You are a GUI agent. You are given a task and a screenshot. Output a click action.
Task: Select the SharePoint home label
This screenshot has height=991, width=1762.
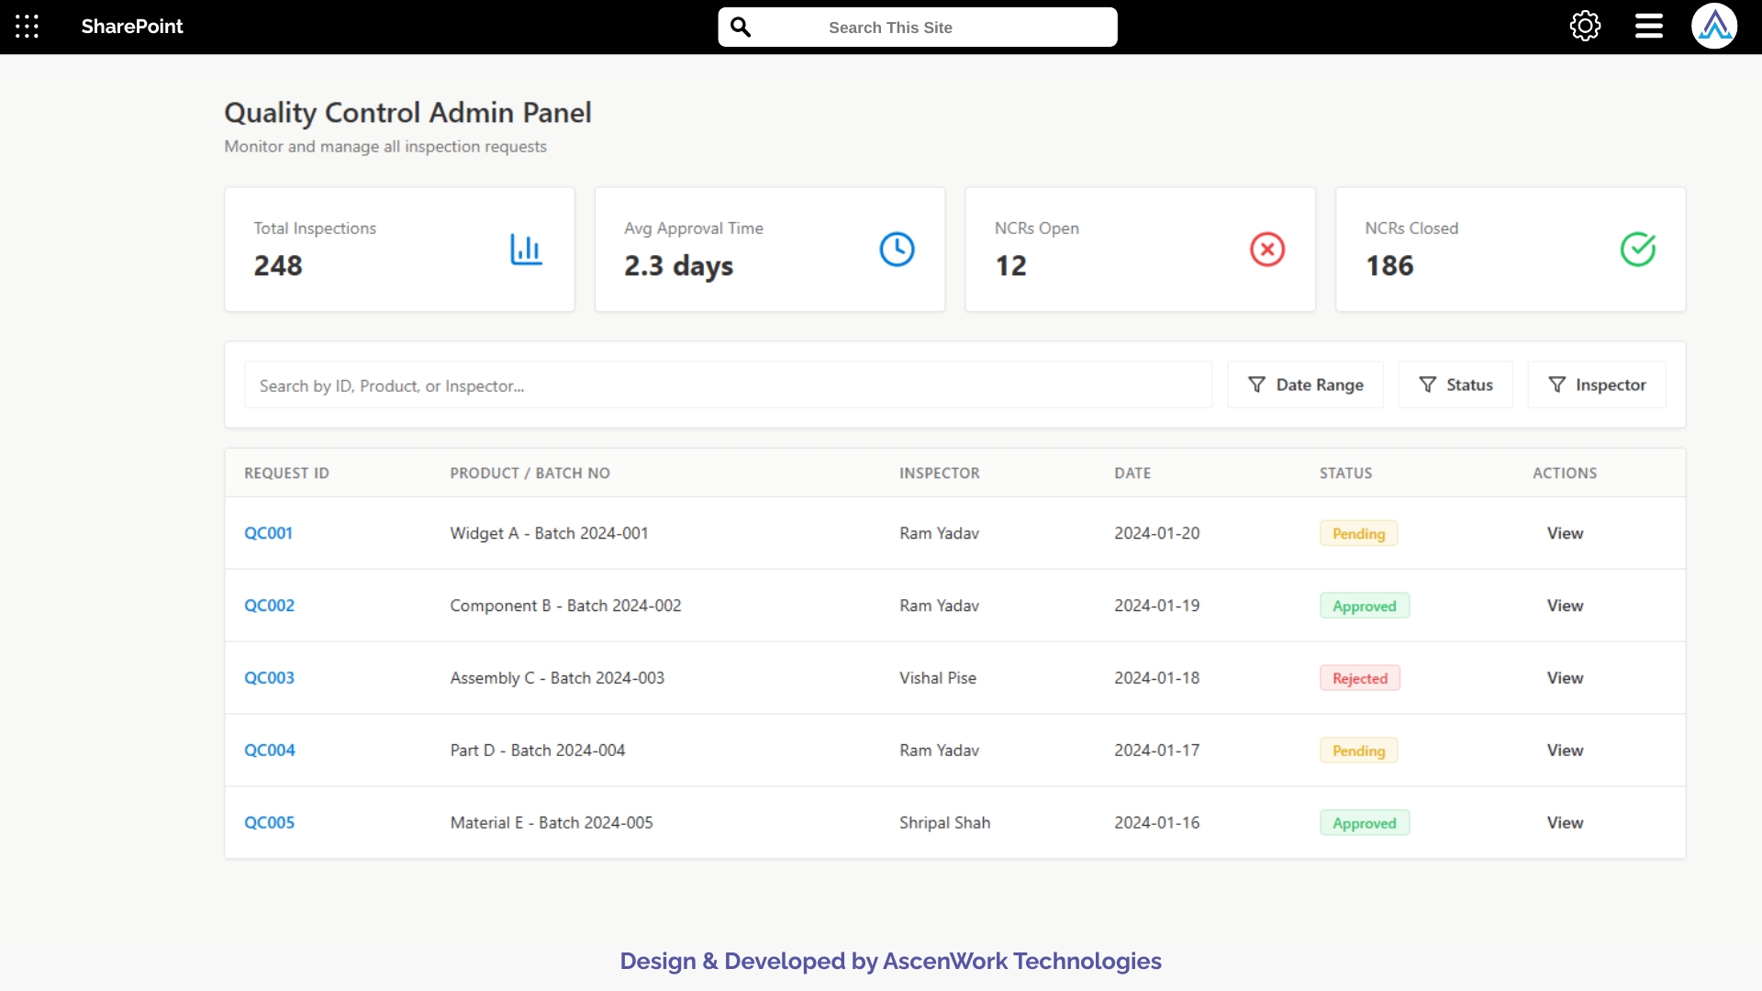[x=131, y=27]
